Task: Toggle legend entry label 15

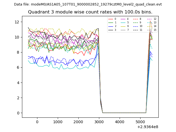Action: pos(155,30)
